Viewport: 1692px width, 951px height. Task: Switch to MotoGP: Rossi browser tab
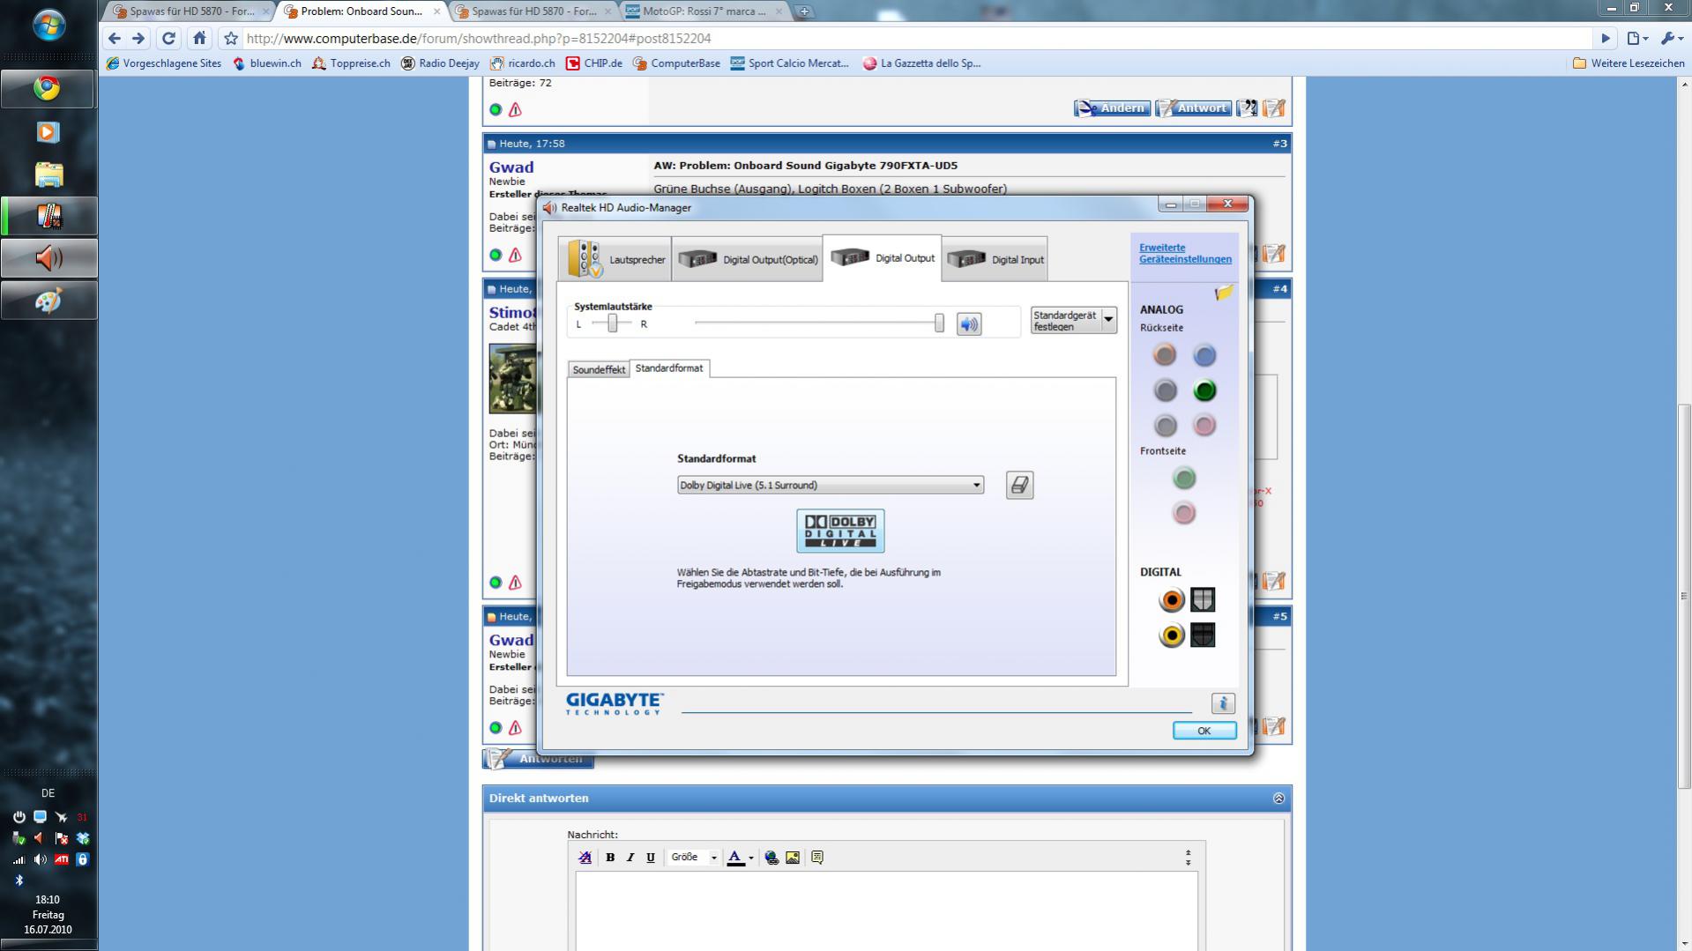click(703, 11)
